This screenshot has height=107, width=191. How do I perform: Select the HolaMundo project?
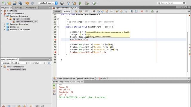click(x=12, y=11)
